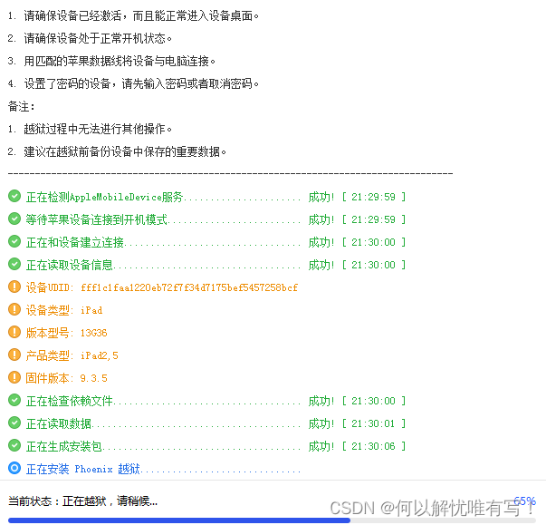Click the product type iPad2,5
The width and height of the screenshot is (546, 525).
[100, 355]
